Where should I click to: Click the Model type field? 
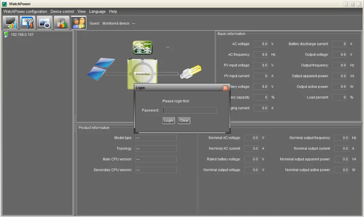click(x=156, y=138)
